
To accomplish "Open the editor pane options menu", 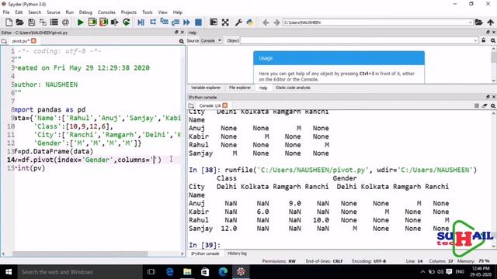I will click(x=181, y=41).
